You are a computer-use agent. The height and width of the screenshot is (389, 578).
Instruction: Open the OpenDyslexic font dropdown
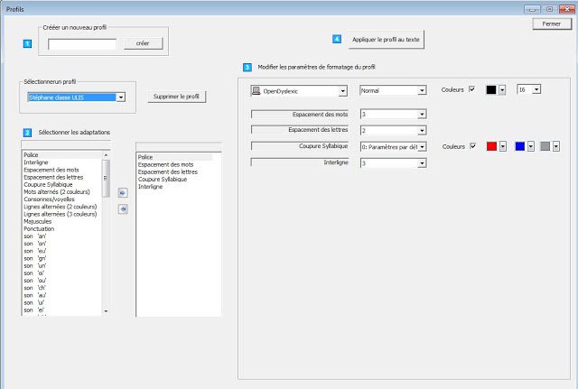click(343, 91)
